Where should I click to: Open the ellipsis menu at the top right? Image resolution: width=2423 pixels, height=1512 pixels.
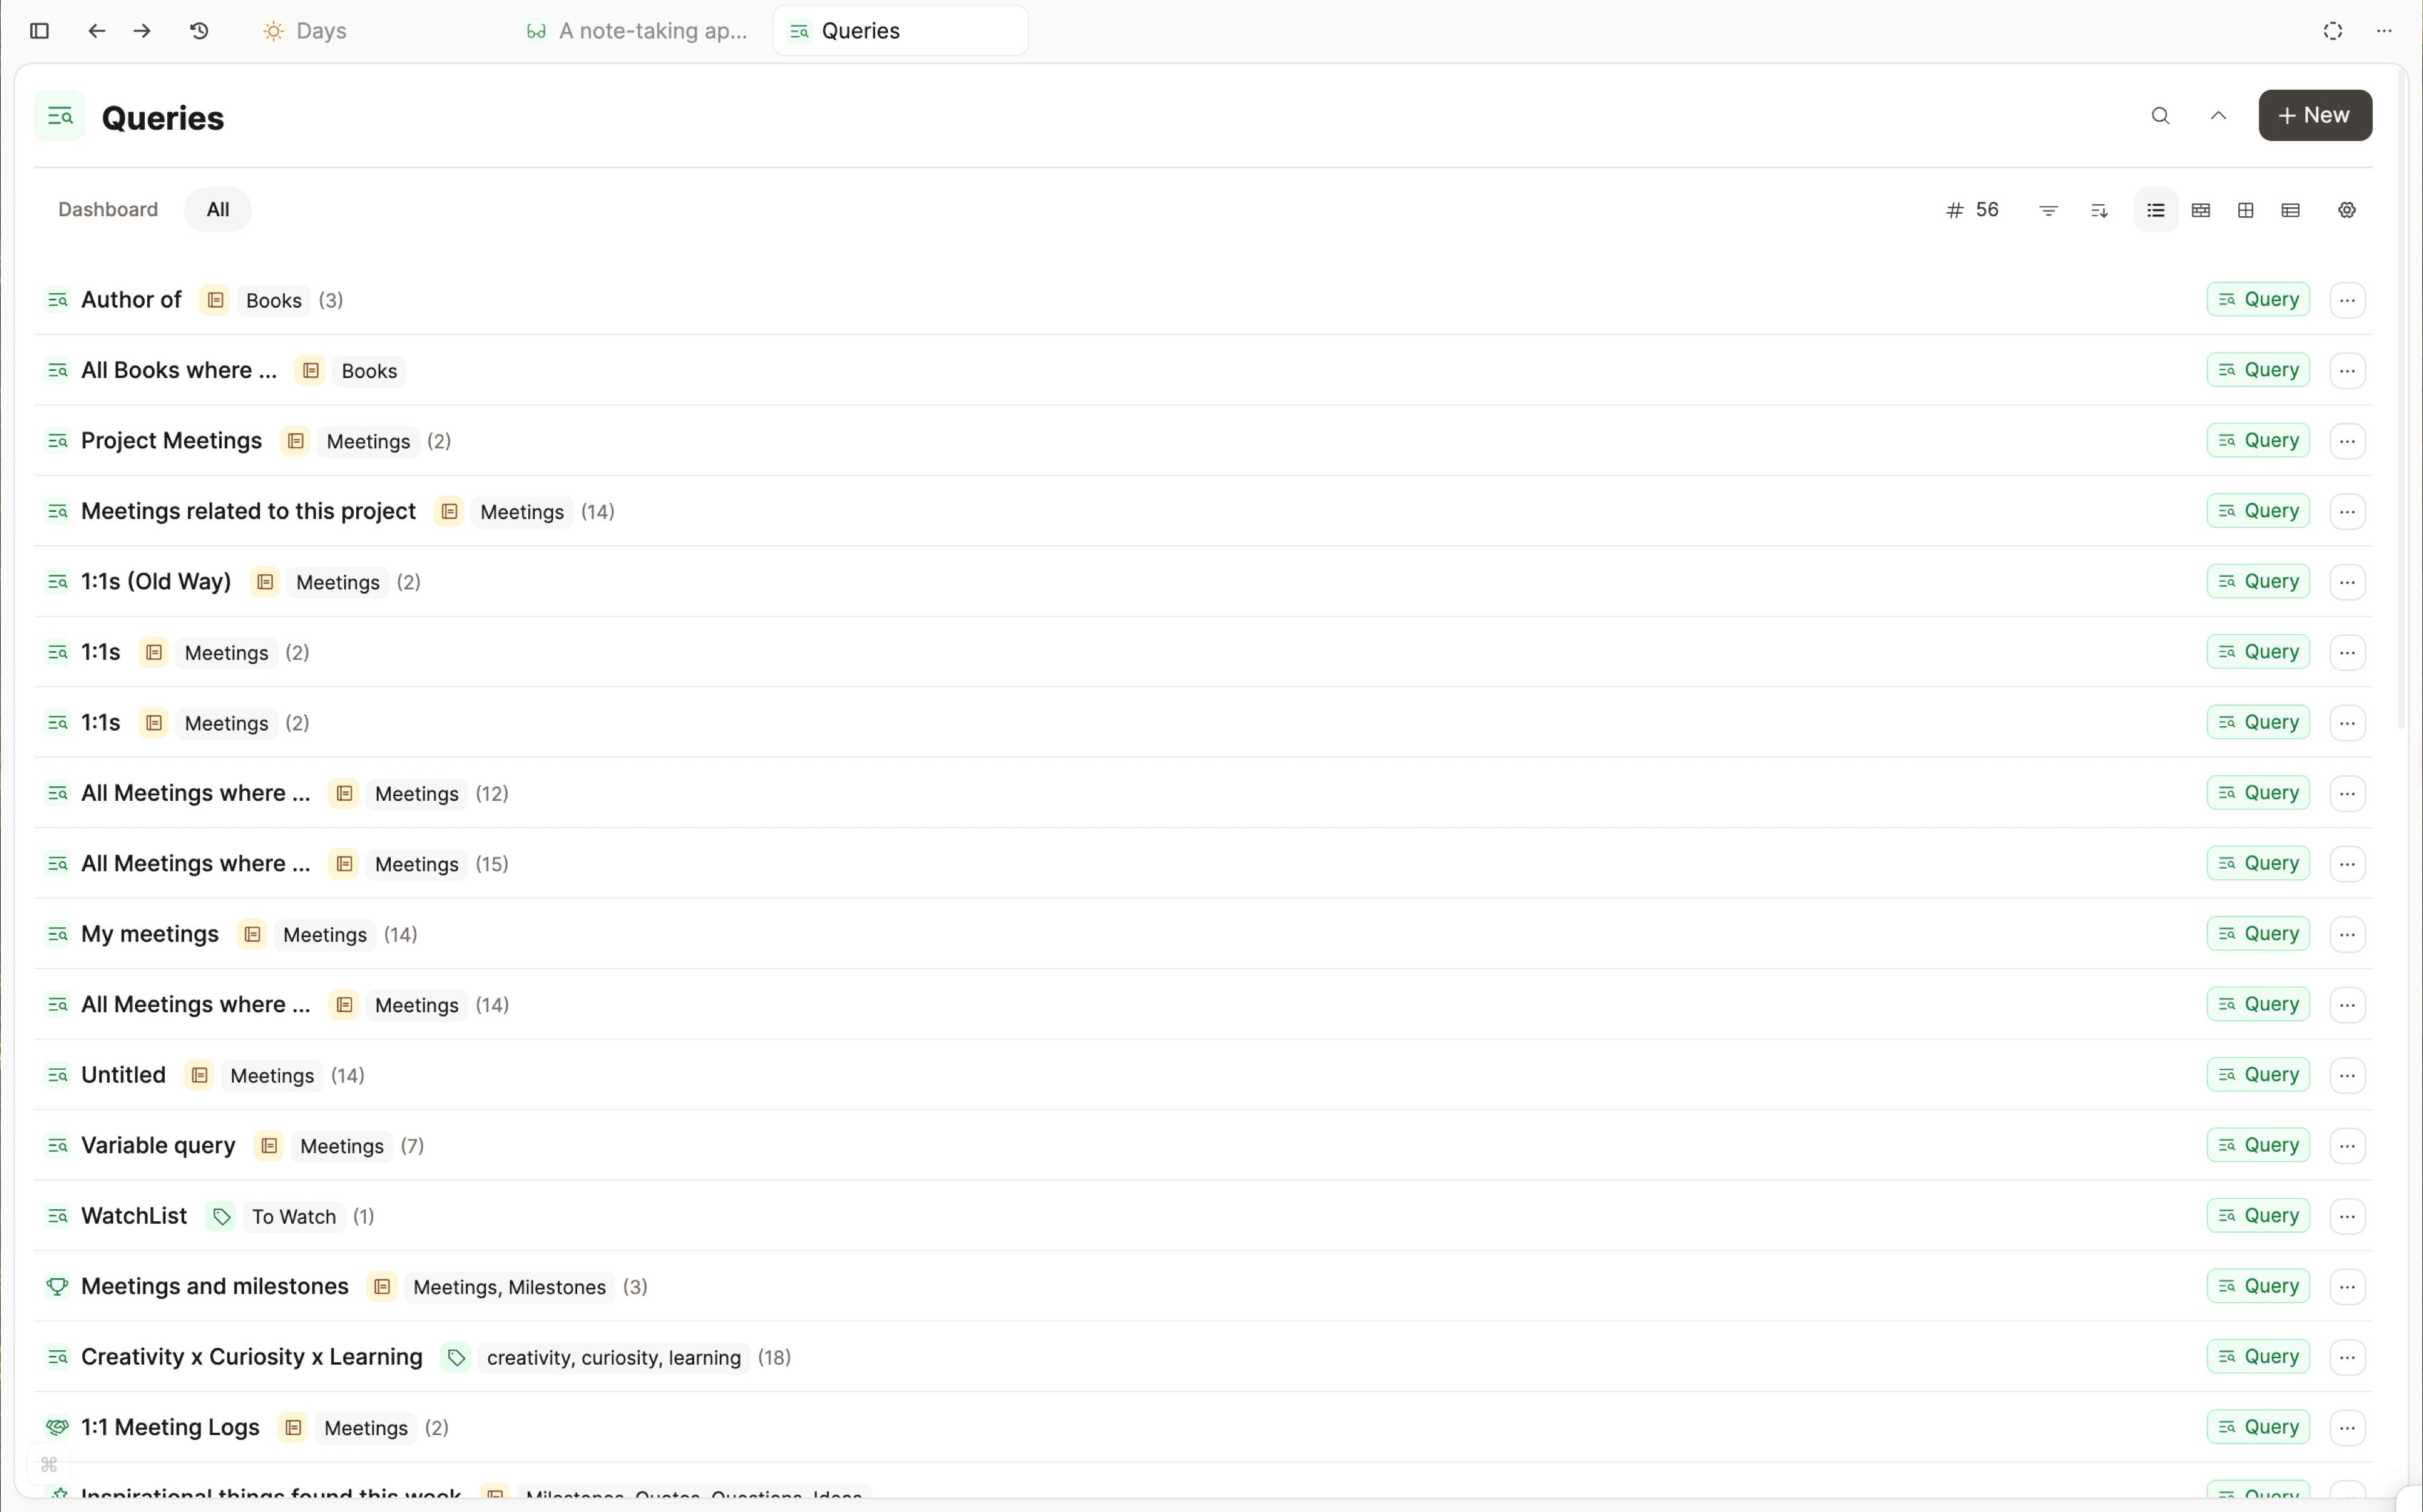(2385, 30)
